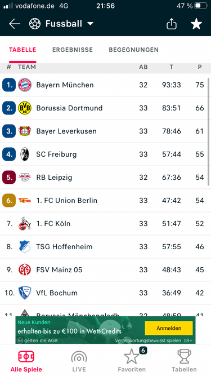Image resolution: width=211 pixels, height=376 pixels.
Task: Click the RB Leipzig club logo
Action: point(25,178)
